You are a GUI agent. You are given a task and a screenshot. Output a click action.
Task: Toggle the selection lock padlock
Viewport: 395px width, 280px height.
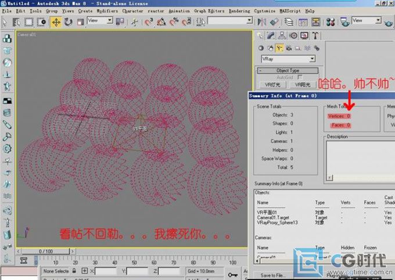[74, 271]
